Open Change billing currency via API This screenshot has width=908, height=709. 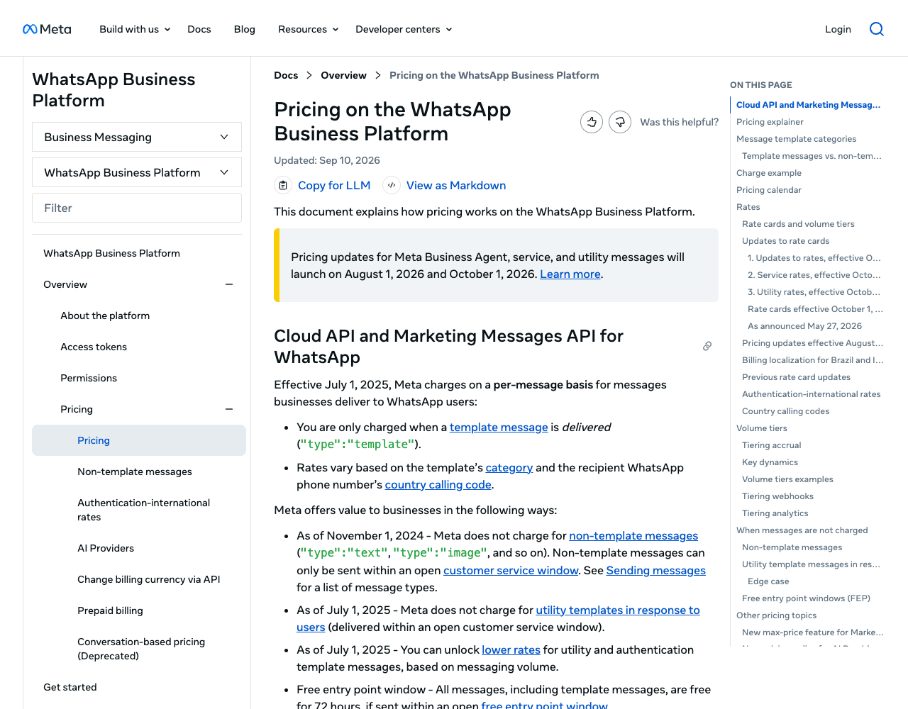click(149, 579)
